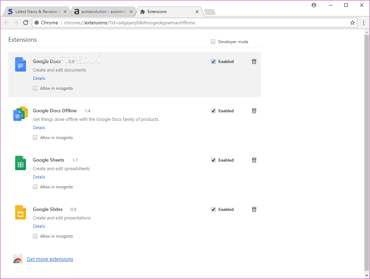
Task: Close the Extensions tab
Action: 197,12
